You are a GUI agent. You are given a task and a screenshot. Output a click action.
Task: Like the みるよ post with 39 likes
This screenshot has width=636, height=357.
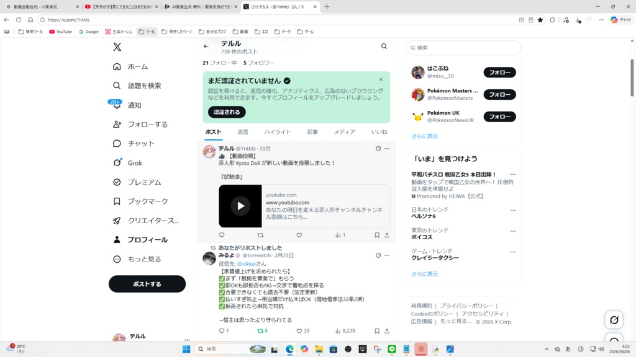tap(302, 331)
